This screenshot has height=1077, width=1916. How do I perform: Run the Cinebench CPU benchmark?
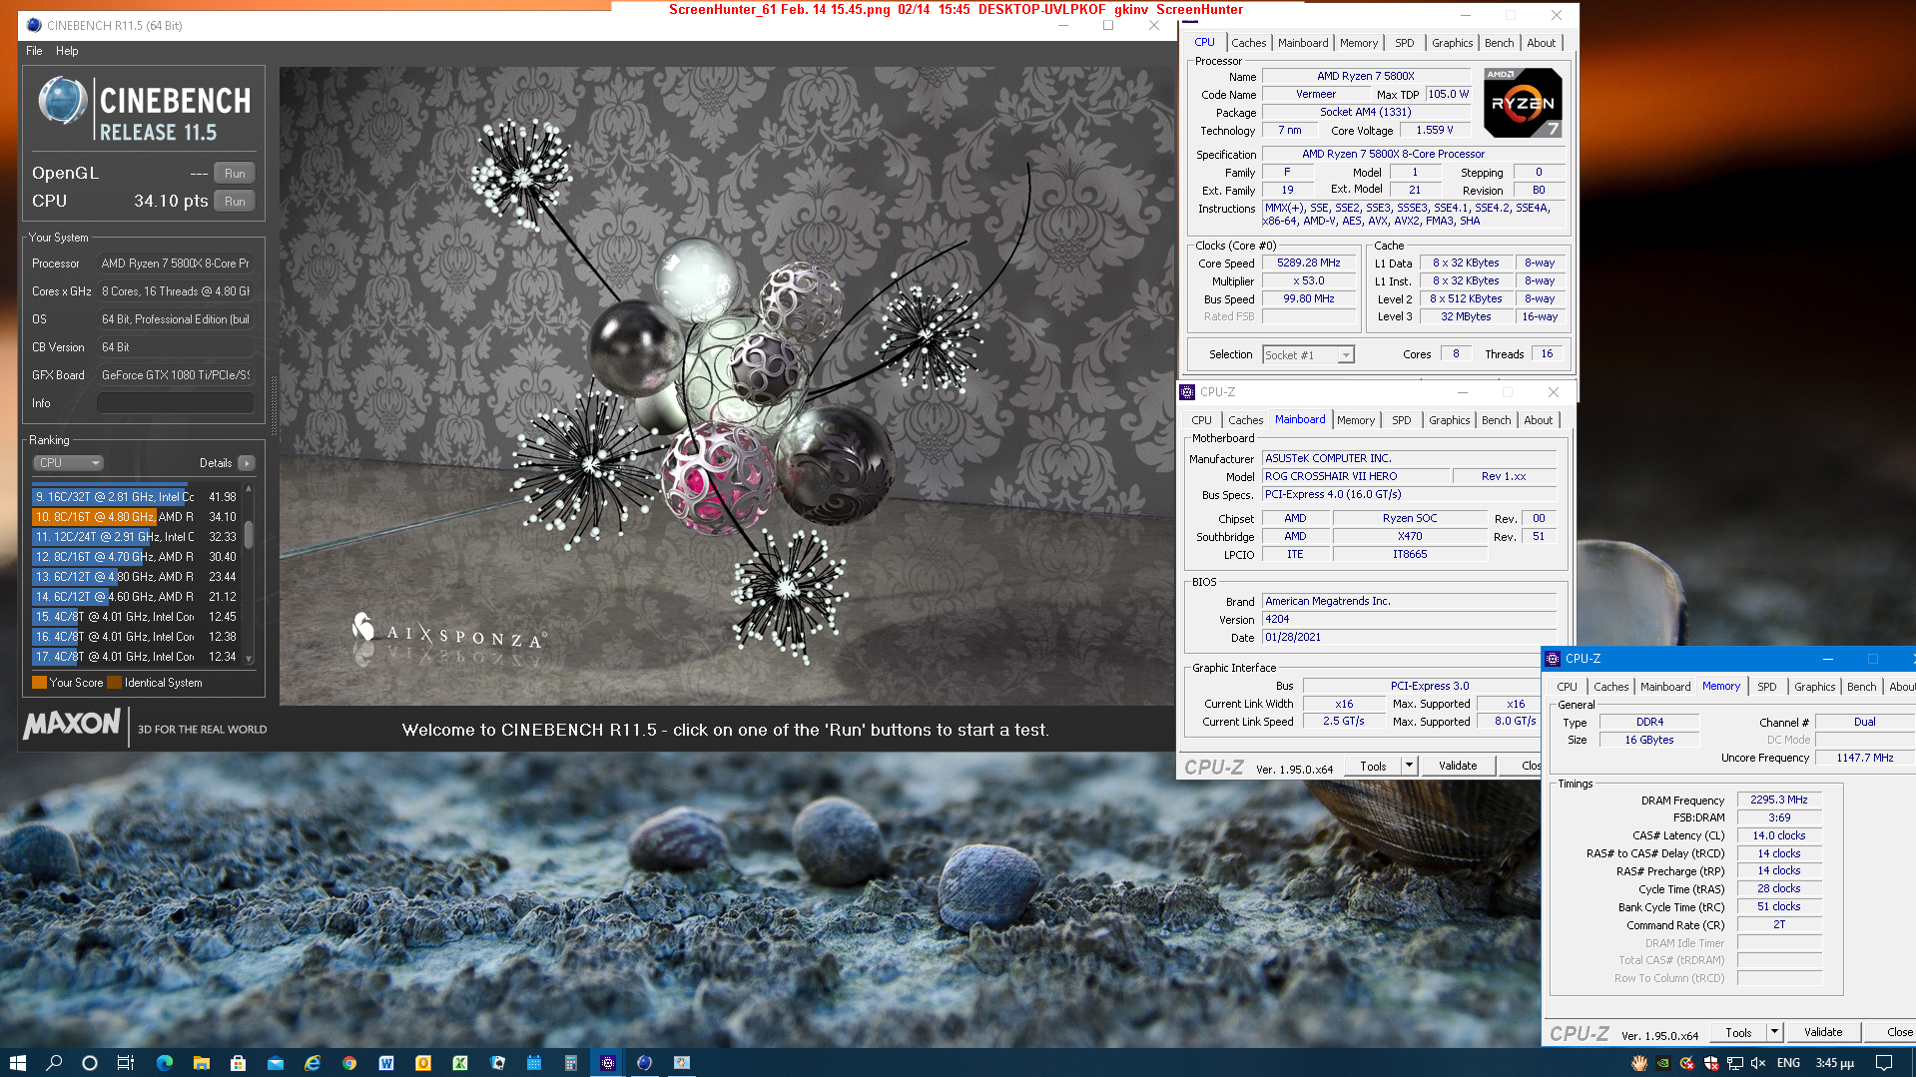pyautogui.click(x=235, y=201)
